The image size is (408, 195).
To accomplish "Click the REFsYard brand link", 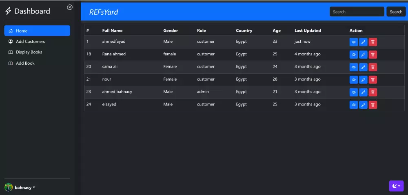I will [x=104, y=12].
